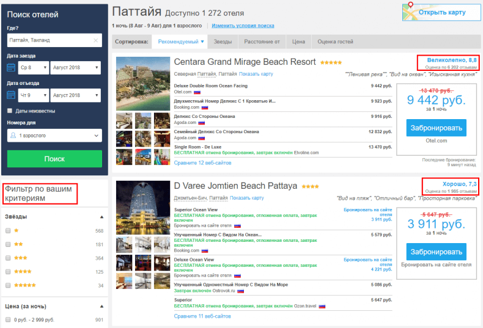Image resolution: width=483 pixels, height=328 pixels.
Task: Open check-in day dropdown Ср 8
Action: [34, 68]
